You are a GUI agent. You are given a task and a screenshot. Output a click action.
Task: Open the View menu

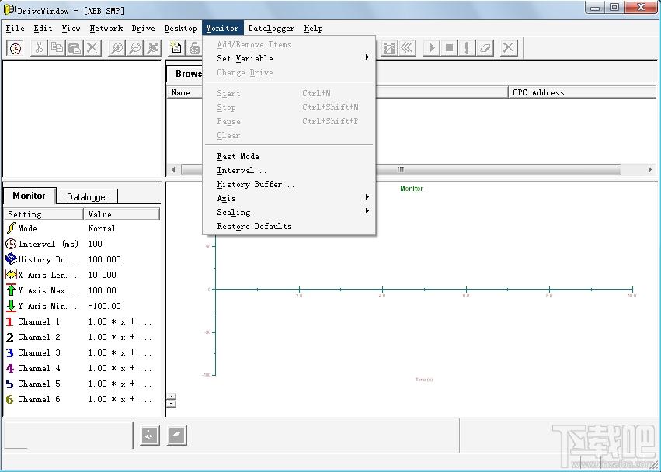click(x=71, y=28)
